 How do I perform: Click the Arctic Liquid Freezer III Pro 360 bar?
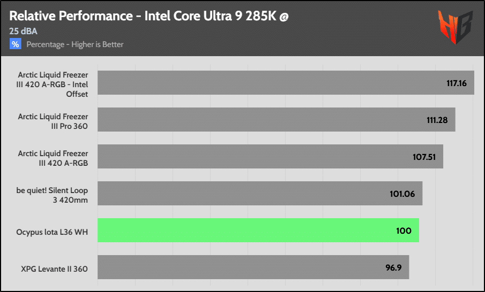point(277,119)
